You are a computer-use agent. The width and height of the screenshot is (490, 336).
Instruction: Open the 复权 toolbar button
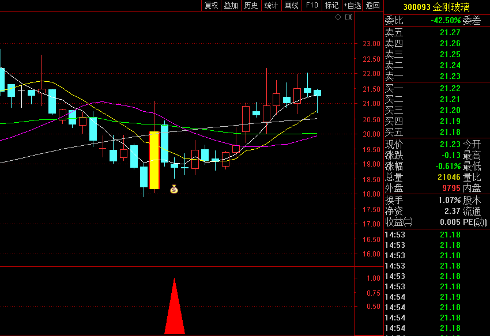point(211,5)
